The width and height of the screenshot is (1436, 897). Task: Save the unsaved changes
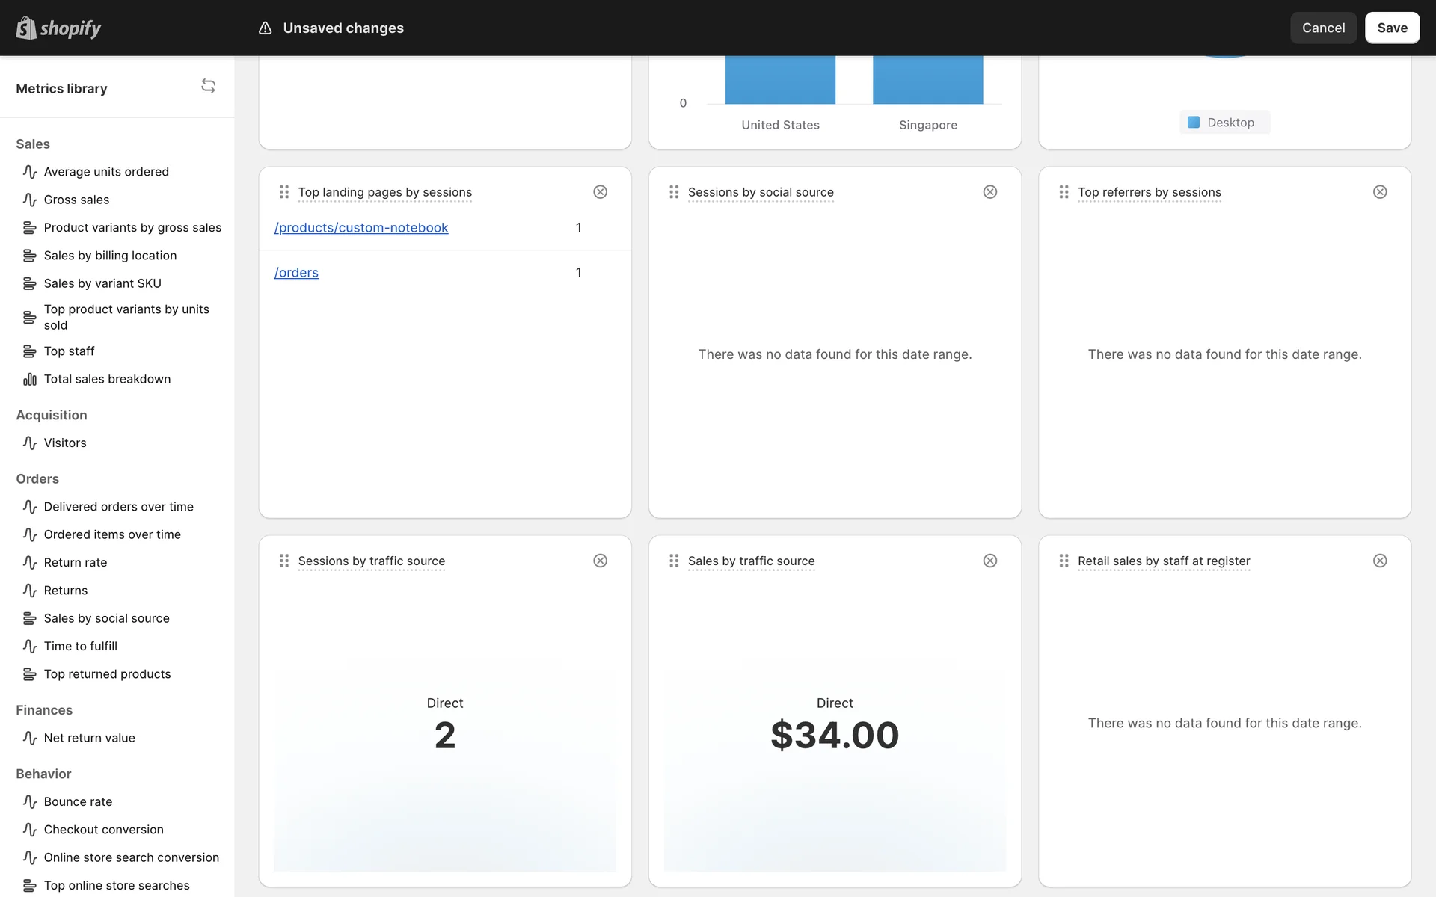click(x=1391, y=28)
